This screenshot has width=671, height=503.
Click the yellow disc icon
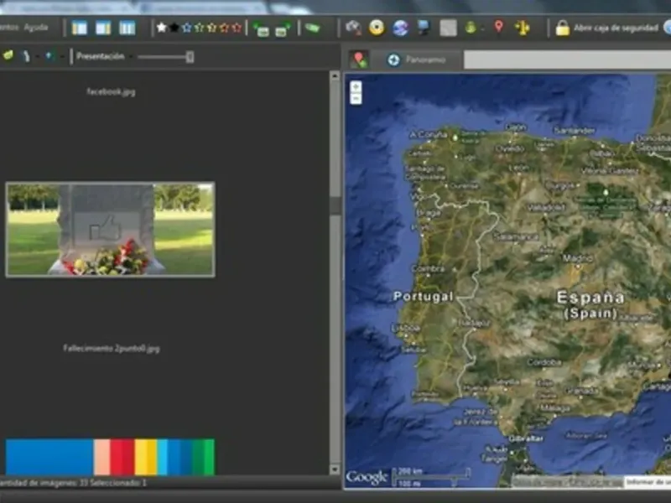tap(377, 28)
